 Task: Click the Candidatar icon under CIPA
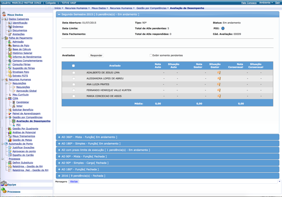click(14, 102)
